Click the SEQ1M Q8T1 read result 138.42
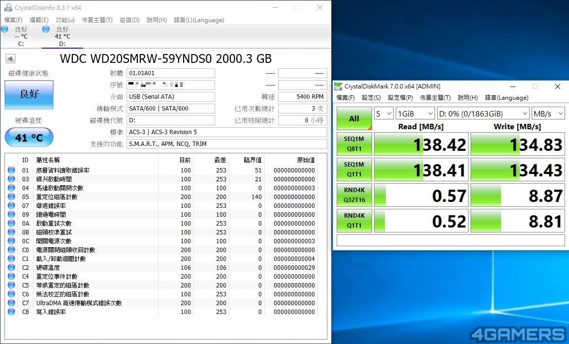The width and height of the screenshot is (569, 344). (421, 144)
